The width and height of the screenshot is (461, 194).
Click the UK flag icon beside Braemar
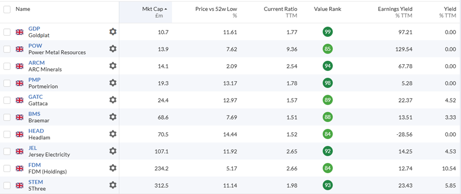click(x=20, y=117)
